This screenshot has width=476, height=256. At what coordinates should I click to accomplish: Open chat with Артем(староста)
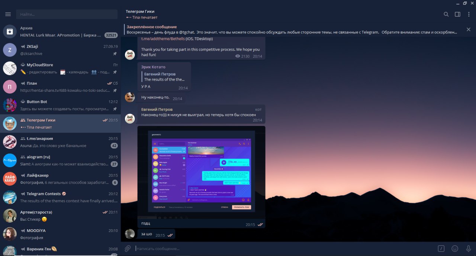pos(60,216)
